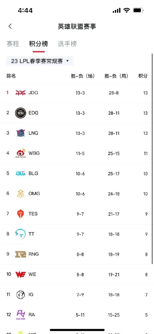Image resolution: width=154 pixels, height=334 pixels.
Task: Tap the back arrow icon
Action: (10, 26)
